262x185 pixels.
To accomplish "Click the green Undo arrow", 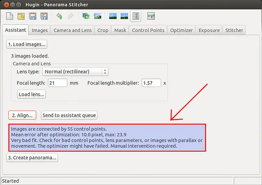I will pos(59,16).
